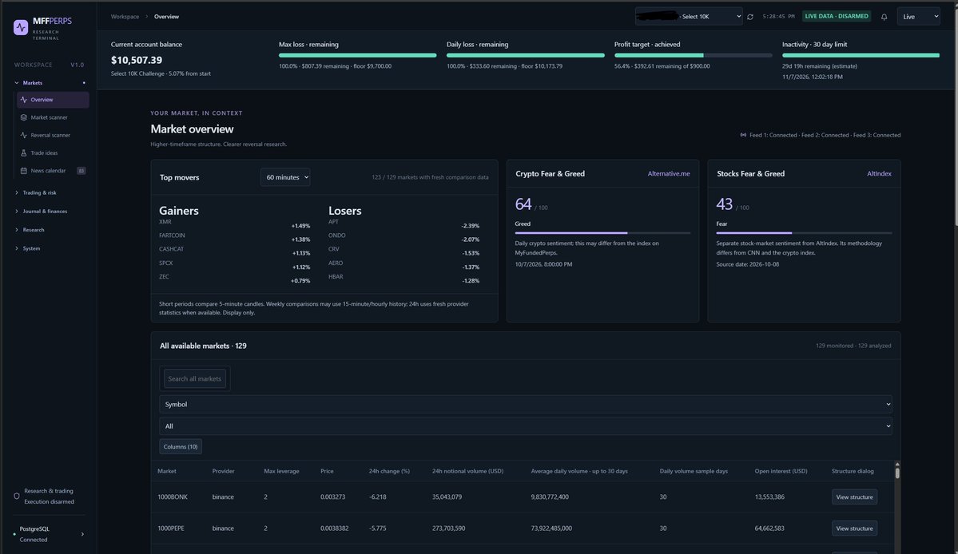958x554 pixels.
Task: Click the Trade ideas flask icon
Action: click(x=24, y=153)
